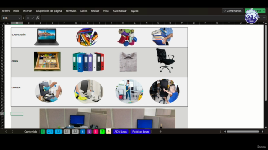Open Disposición de página tab
This screenshot has width=268, height=150.
(49, 11)
